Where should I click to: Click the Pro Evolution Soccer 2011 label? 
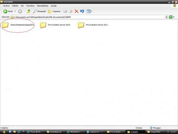point(97,25)
